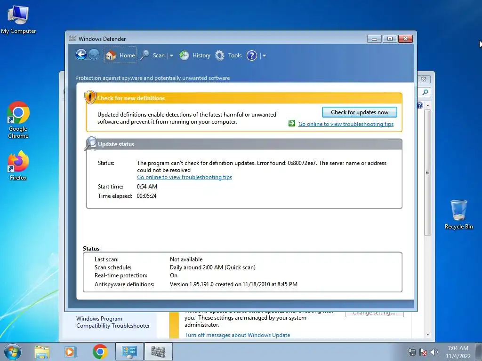Click Turn off messages about Windows Update

point(237,335)
